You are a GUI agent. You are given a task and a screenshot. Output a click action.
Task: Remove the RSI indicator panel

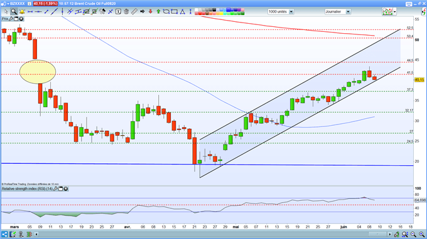click(66, 188)
